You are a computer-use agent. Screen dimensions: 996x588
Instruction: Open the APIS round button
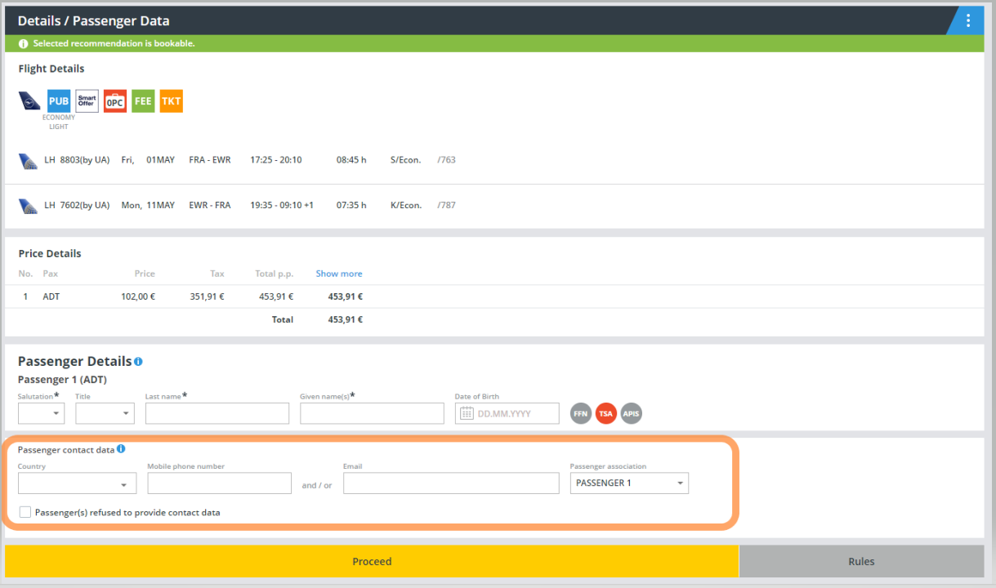tap(631, 414)
